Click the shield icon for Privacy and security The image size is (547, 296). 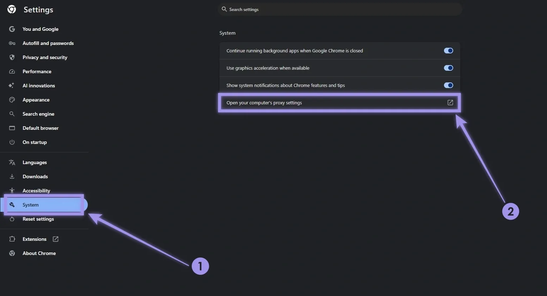(12, 57)
